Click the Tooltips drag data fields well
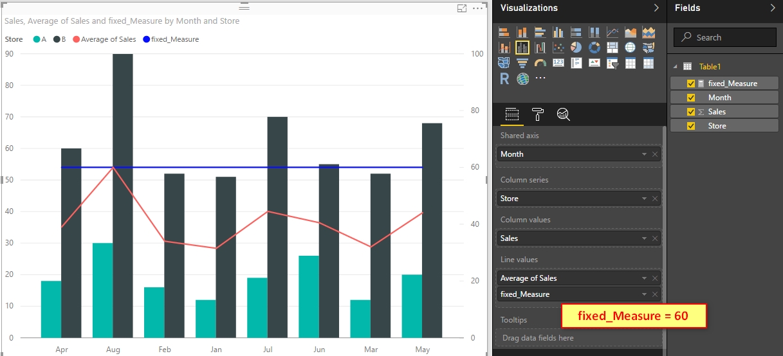Image resolution: width=783 pixels, height=356 pixels. (578, 338)
